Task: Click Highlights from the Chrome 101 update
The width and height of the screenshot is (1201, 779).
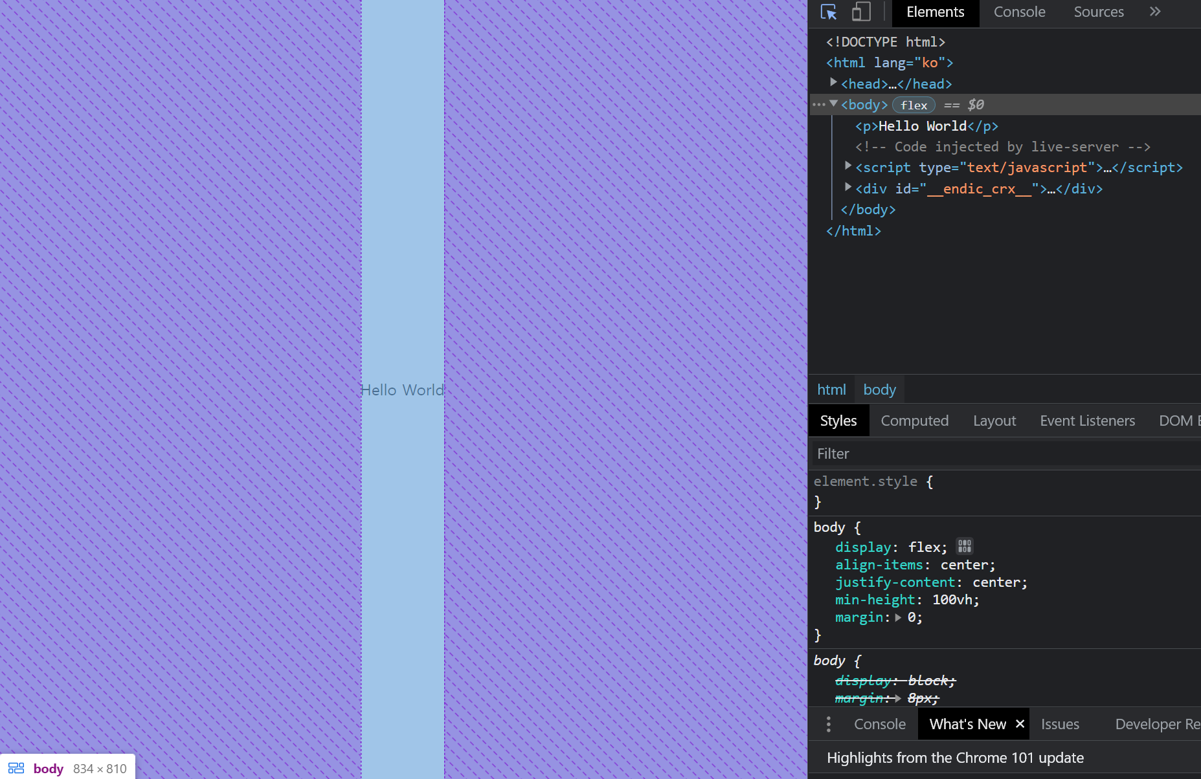Action: 955,758
